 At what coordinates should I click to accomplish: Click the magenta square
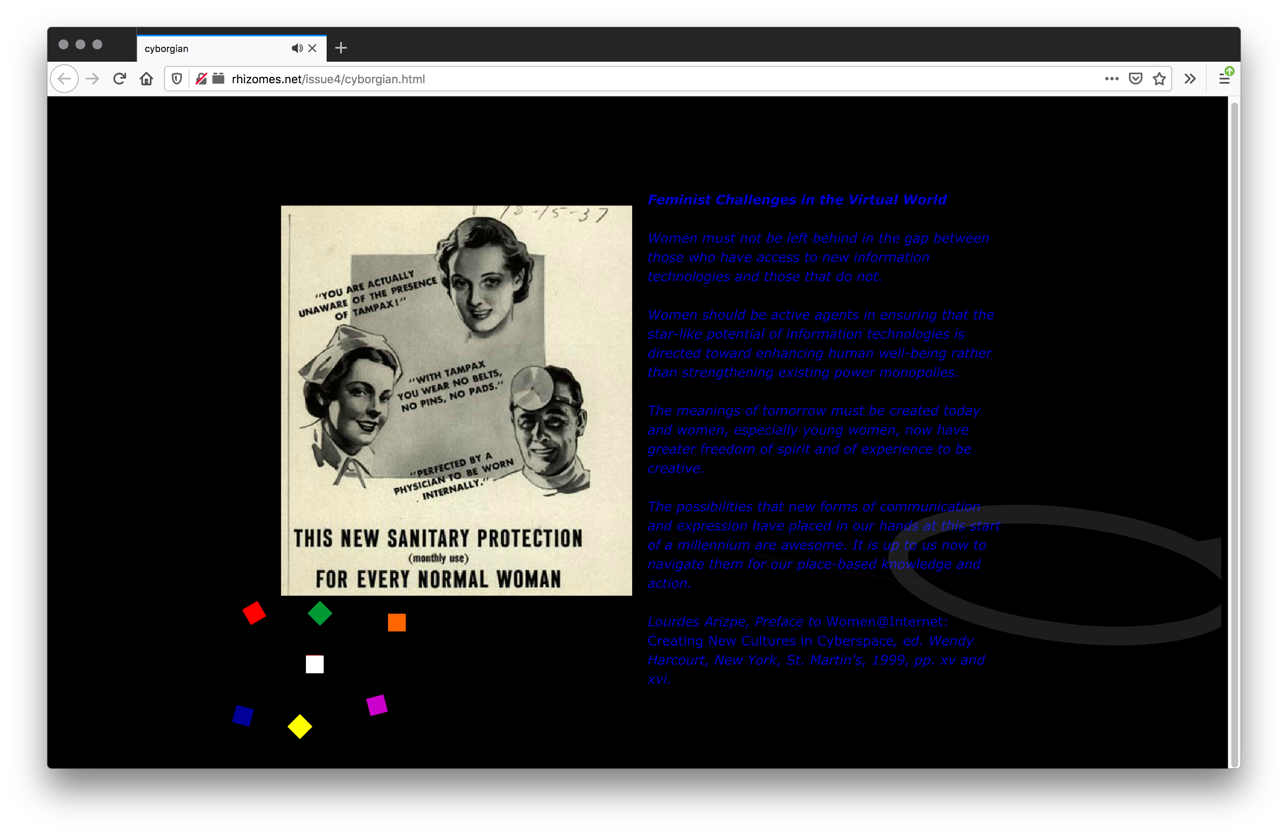pyautogui.click(x=377, y=705)
